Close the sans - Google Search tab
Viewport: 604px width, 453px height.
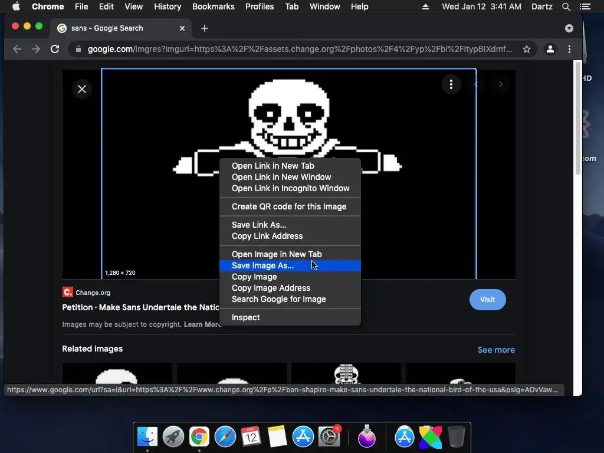182,28
